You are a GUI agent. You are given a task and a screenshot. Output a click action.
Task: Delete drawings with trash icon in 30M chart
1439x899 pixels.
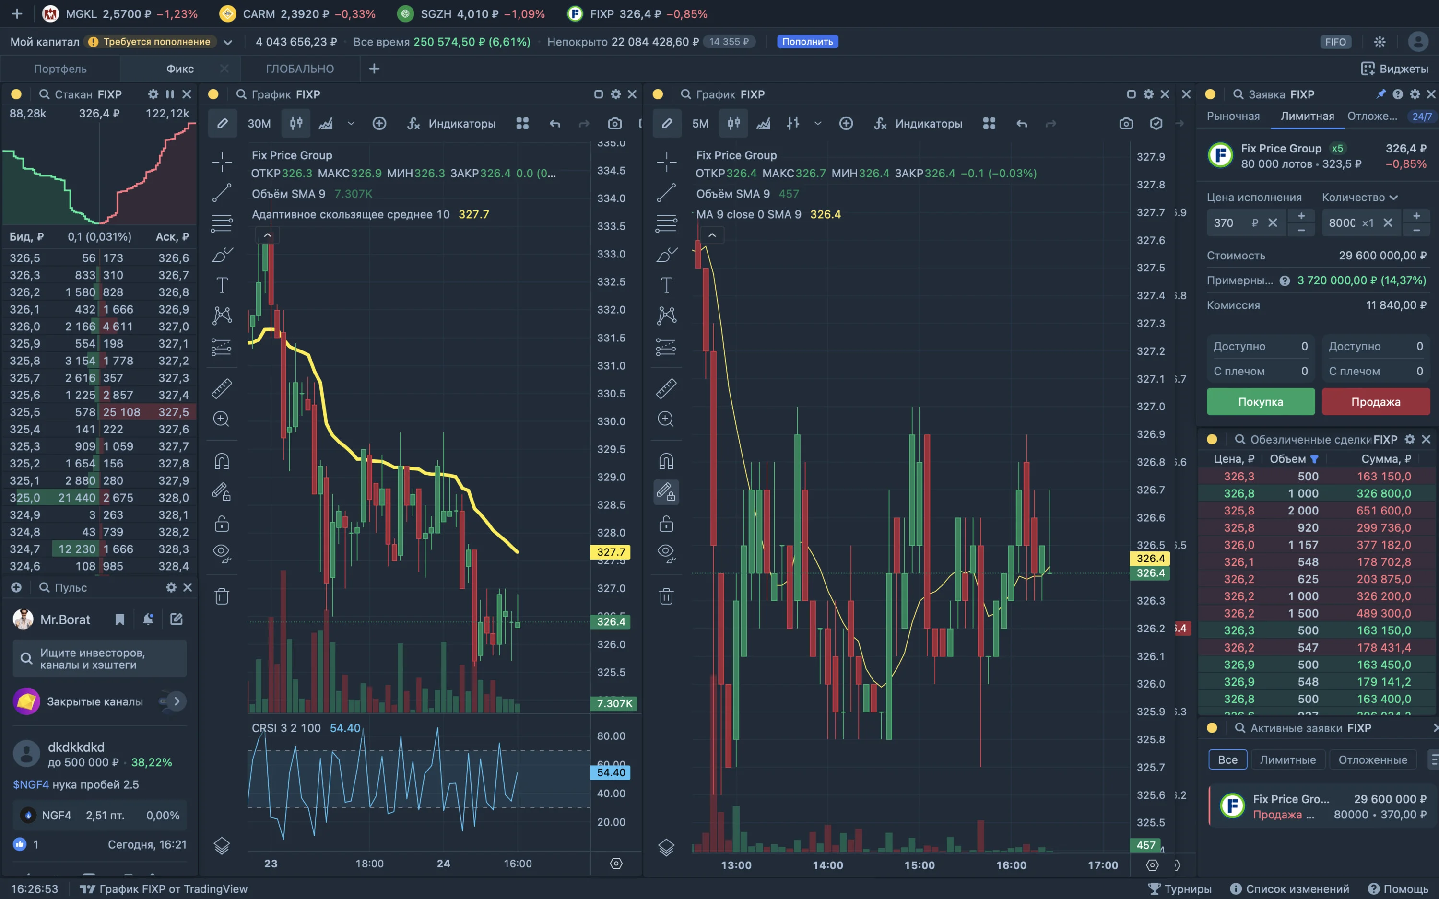coord(222,596)
